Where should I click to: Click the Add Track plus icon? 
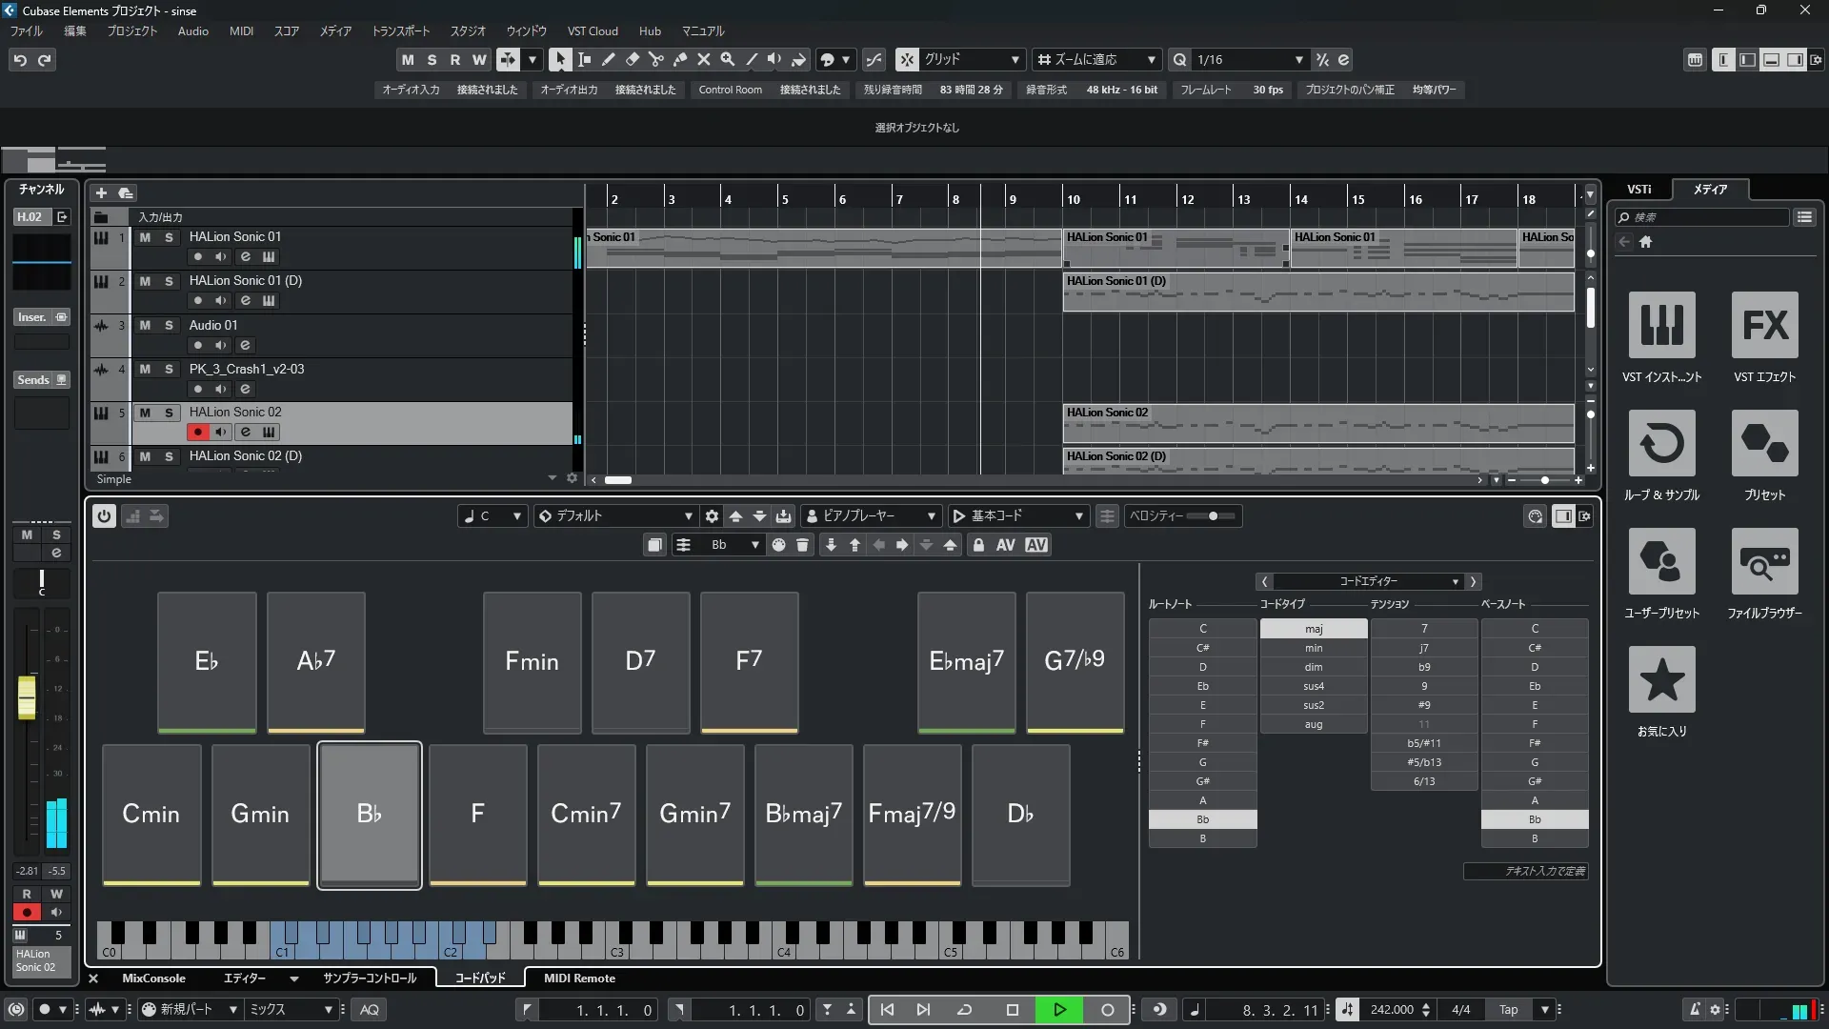(x=101, y=193)
